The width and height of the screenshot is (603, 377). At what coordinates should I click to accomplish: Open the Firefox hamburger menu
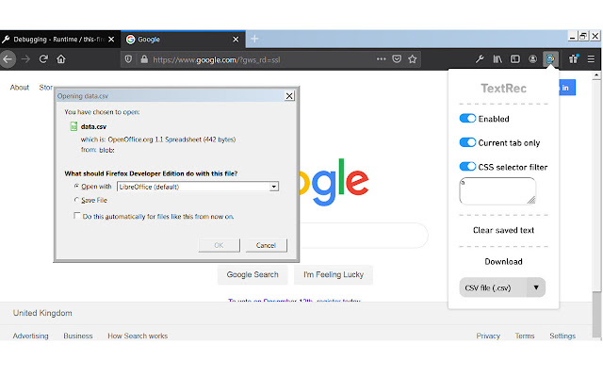591,58
